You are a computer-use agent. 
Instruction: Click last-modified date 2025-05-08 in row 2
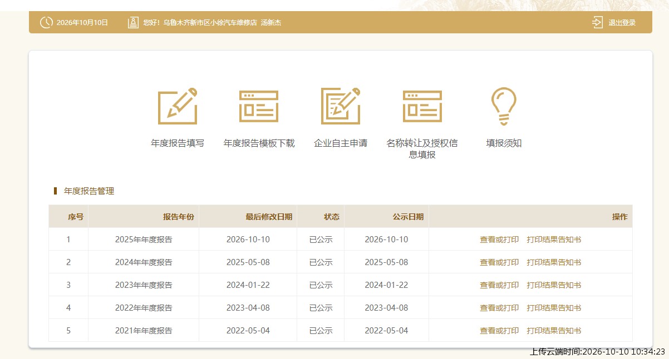click(x=248, y=262)
